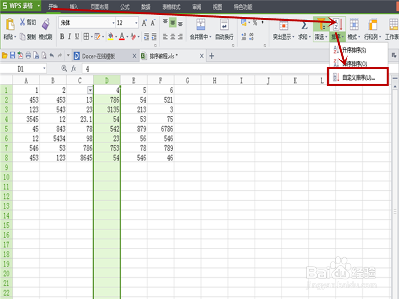399x299 pixels.
Task: Open the 数据 ribbon tab
Action: click(x=146, y=7)
